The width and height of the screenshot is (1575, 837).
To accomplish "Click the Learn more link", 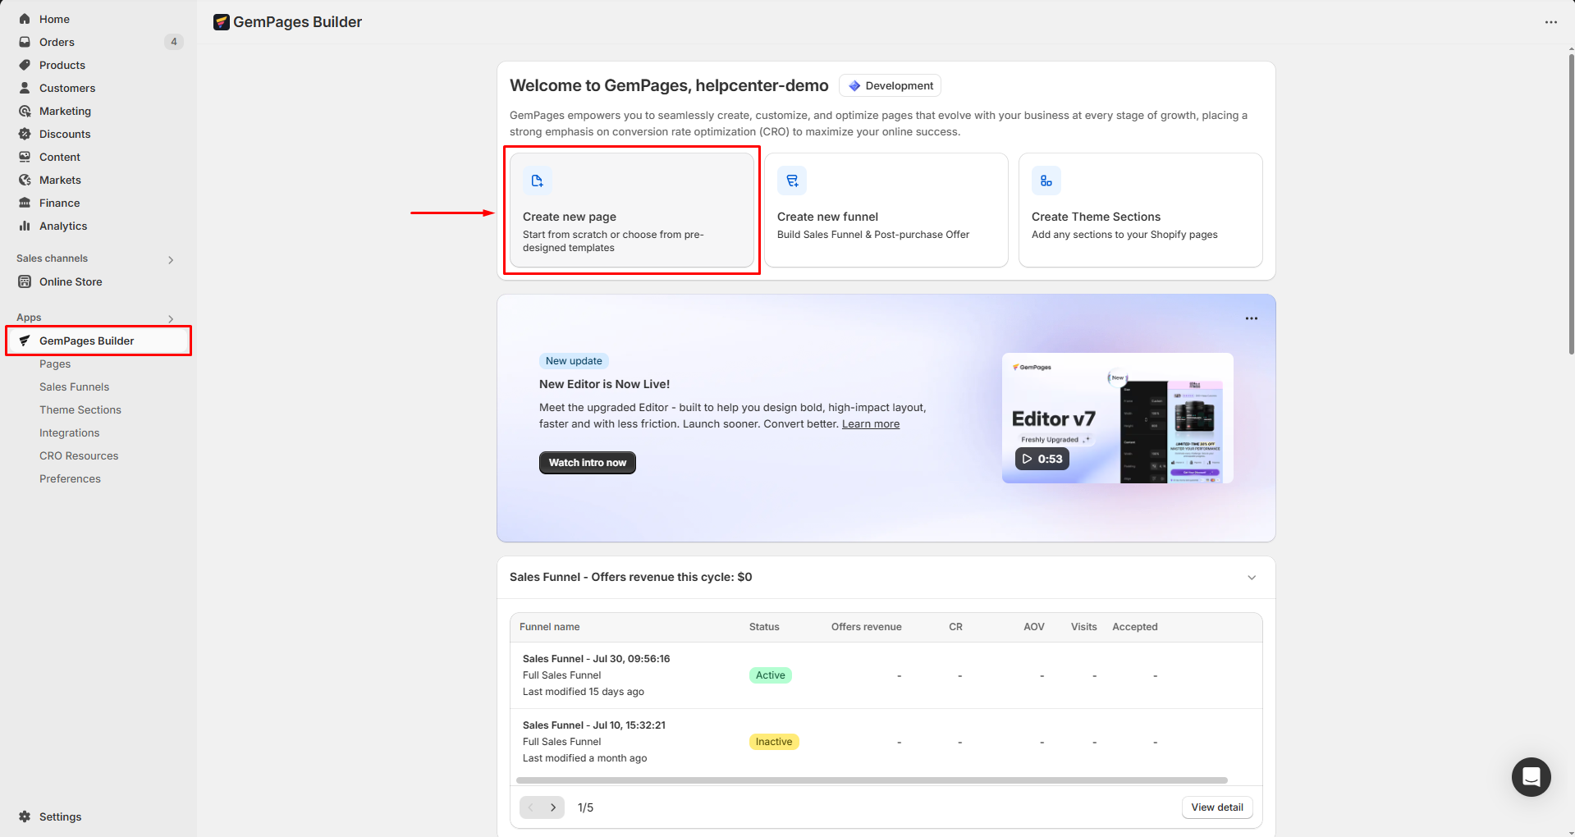I will (870, 424).
